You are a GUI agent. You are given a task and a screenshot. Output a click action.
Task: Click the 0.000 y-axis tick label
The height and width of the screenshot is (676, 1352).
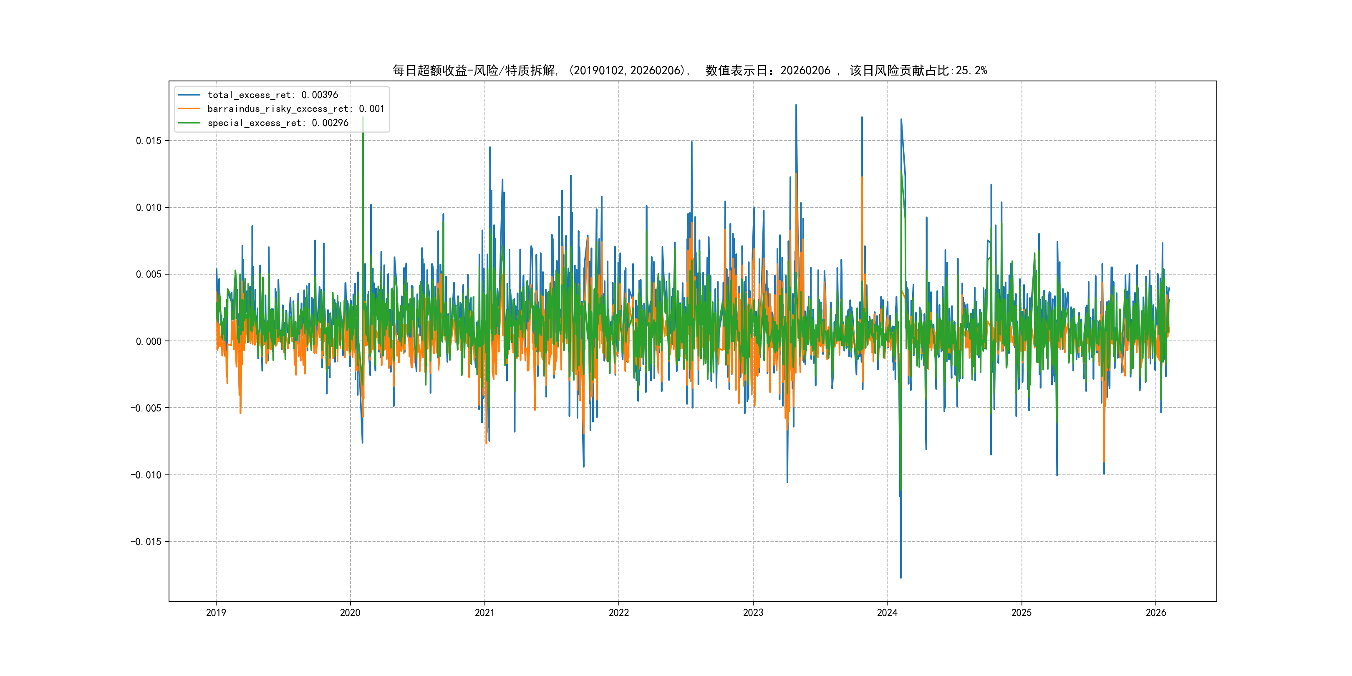click(x=149, y=341)
